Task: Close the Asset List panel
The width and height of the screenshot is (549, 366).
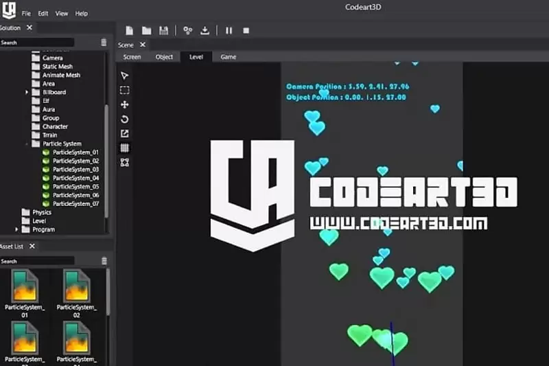Action: 32,247
